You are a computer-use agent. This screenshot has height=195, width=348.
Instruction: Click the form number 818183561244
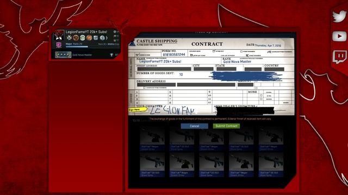click(x=174, y=55)
